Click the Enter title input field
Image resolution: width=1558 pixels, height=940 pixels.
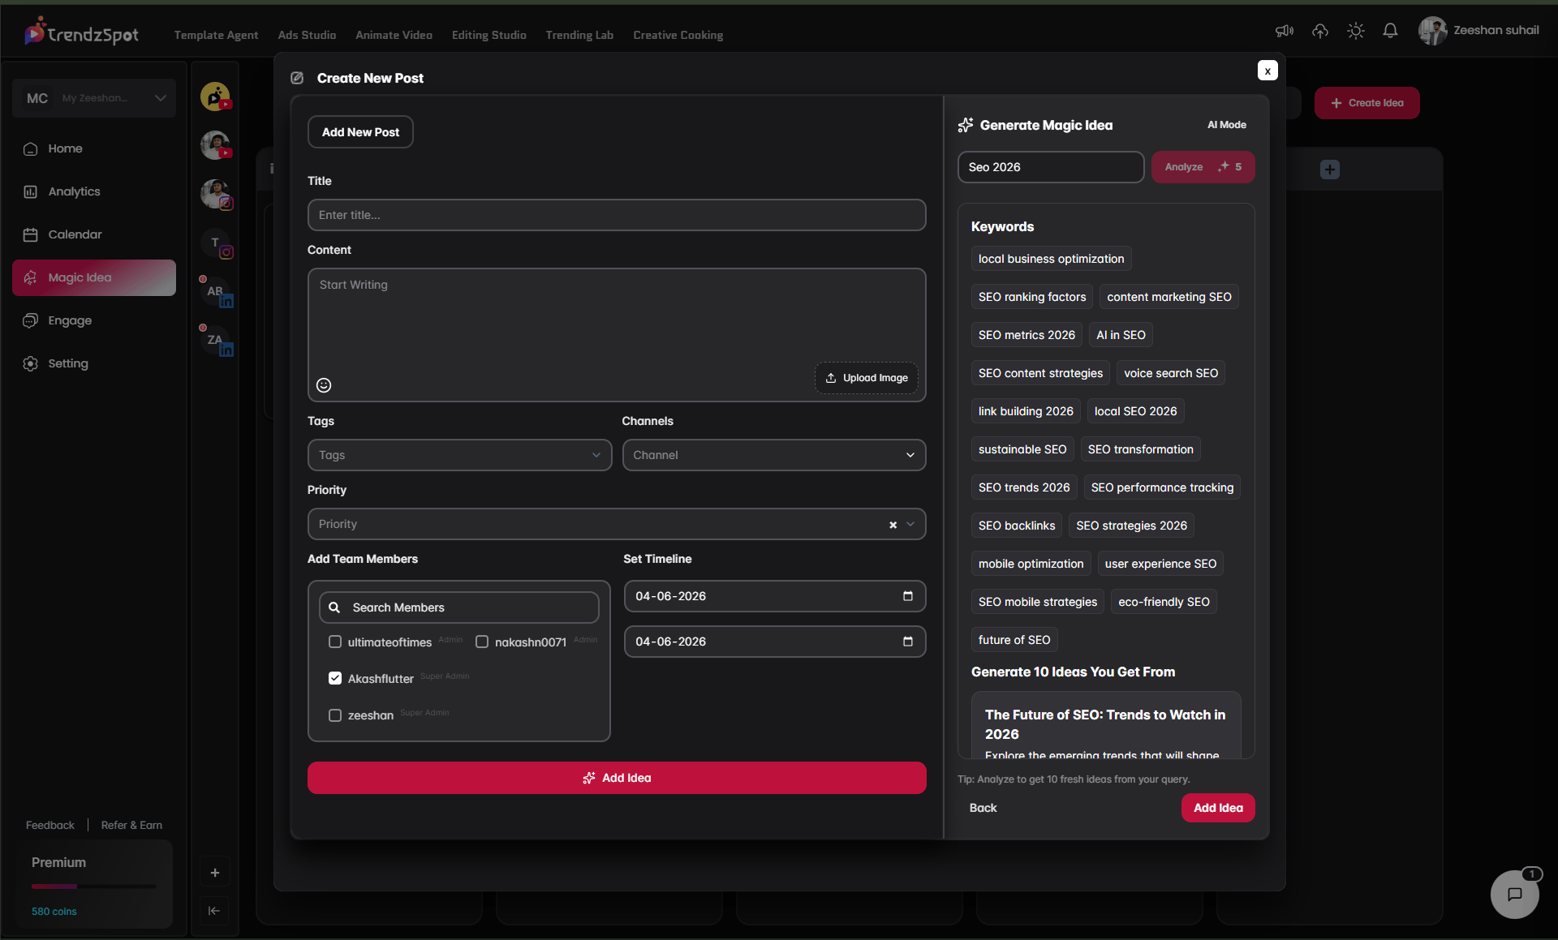(x=617, y=215)
